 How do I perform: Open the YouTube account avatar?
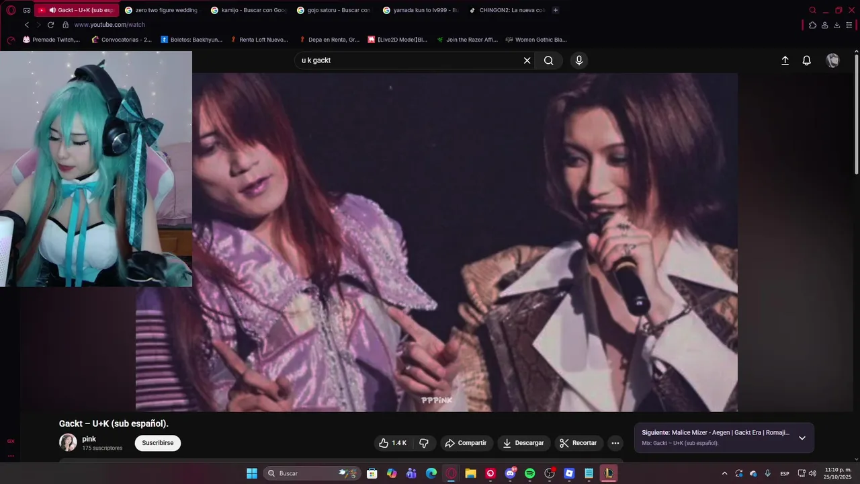click(x=832, y=61)
